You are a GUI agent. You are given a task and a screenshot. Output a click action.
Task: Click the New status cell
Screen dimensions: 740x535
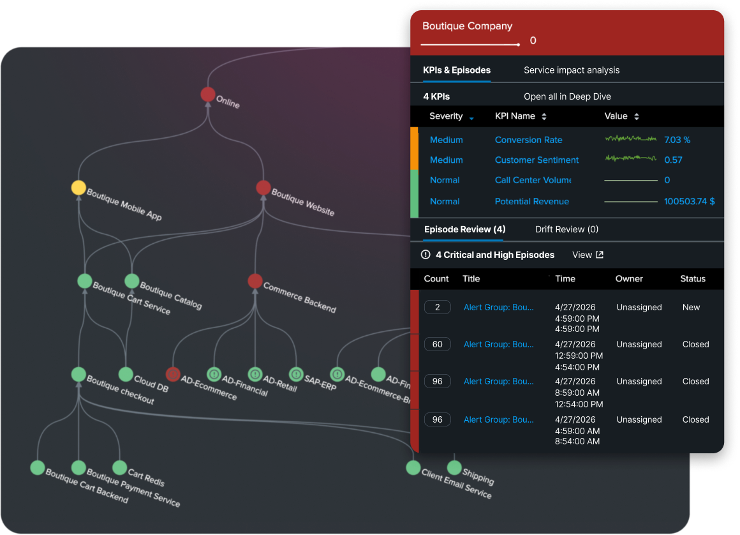(x=691, y=307)
